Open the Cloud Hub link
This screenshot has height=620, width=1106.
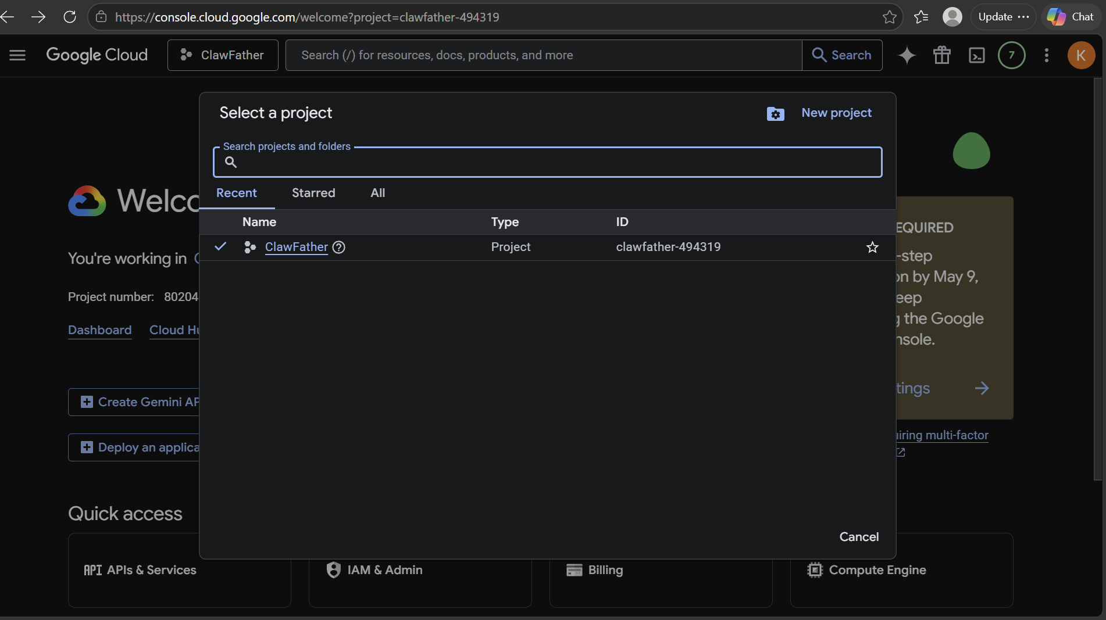coord(174,330)
